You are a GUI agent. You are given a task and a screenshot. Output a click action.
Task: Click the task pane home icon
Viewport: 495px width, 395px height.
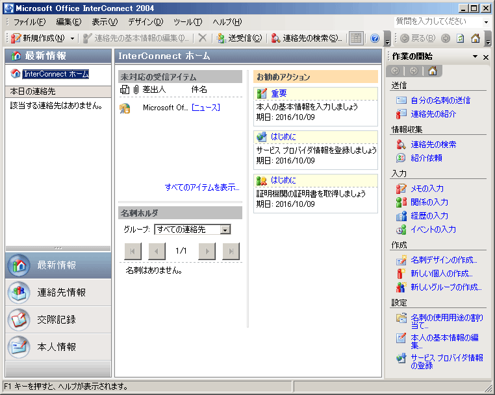pos(433,71)
